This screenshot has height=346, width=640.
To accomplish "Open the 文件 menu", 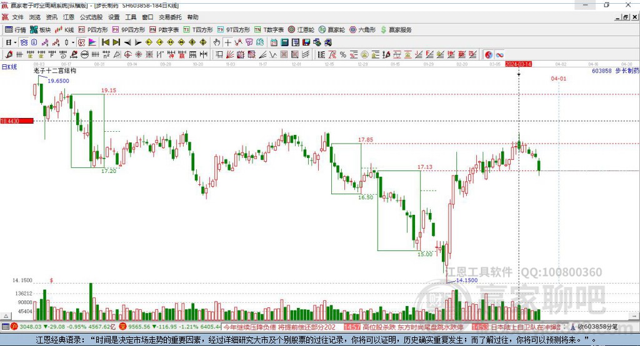I will [17, 17].
